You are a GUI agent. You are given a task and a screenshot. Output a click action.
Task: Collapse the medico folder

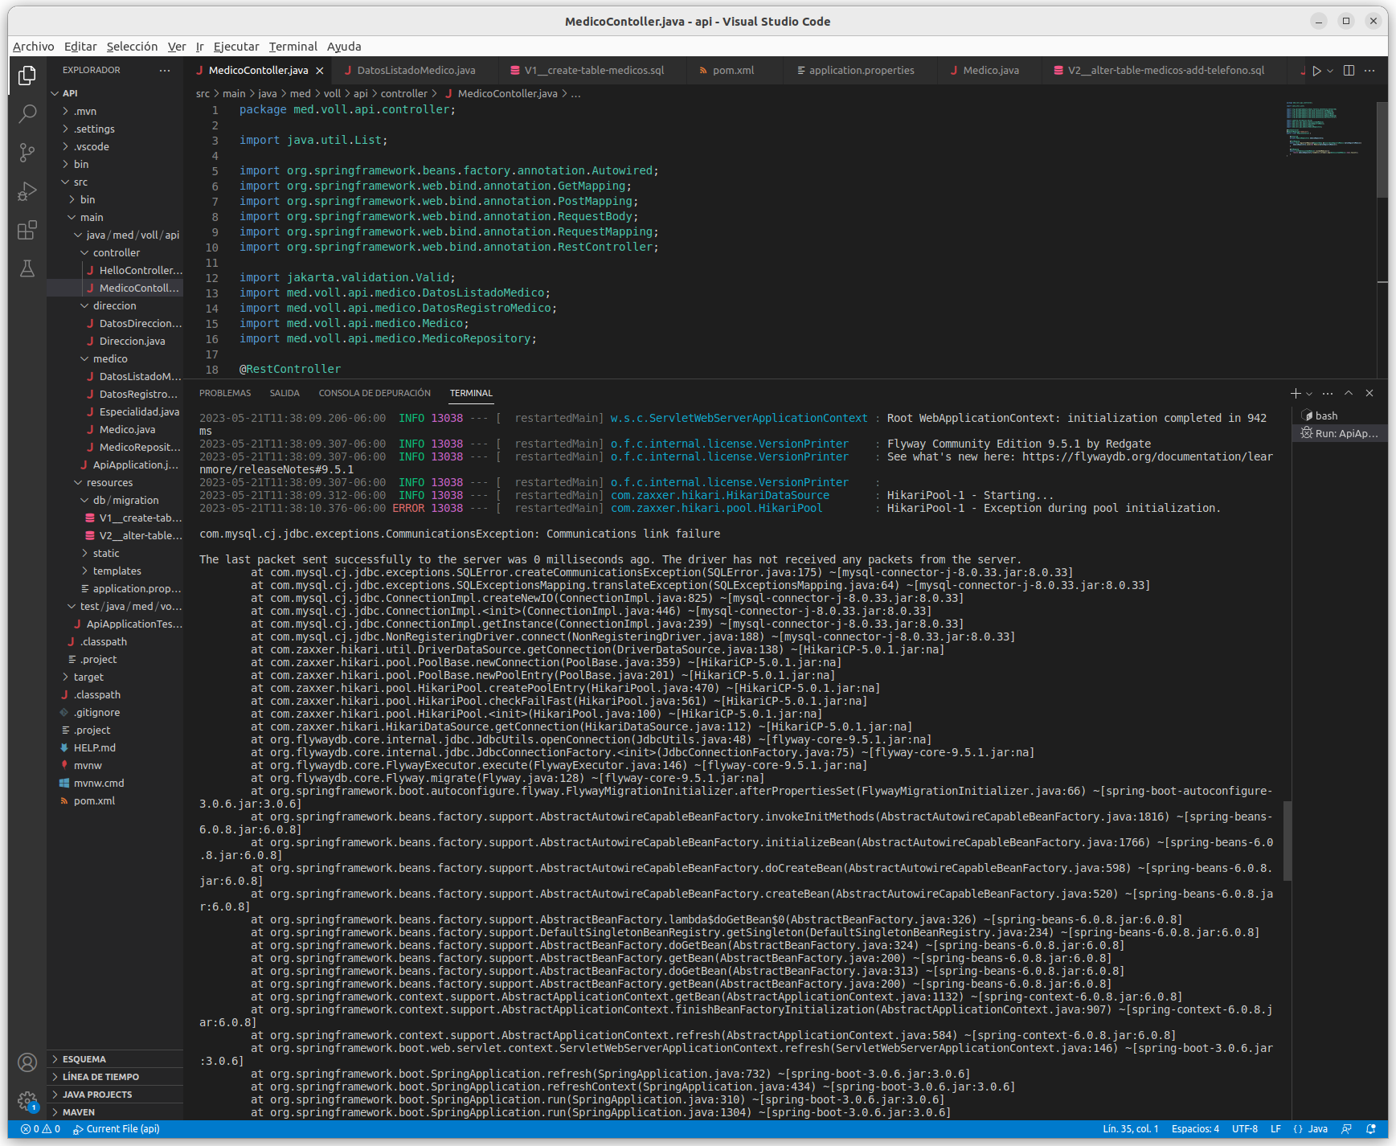tap(115, 358)
